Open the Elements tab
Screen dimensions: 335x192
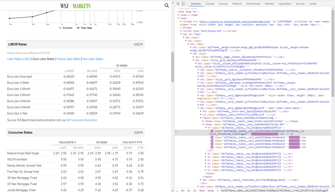(x=196, y=4)
